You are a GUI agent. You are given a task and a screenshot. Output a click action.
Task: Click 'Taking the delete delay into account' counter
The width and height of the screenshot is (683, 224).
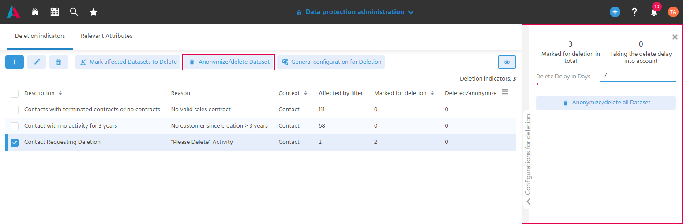[641, 51]
